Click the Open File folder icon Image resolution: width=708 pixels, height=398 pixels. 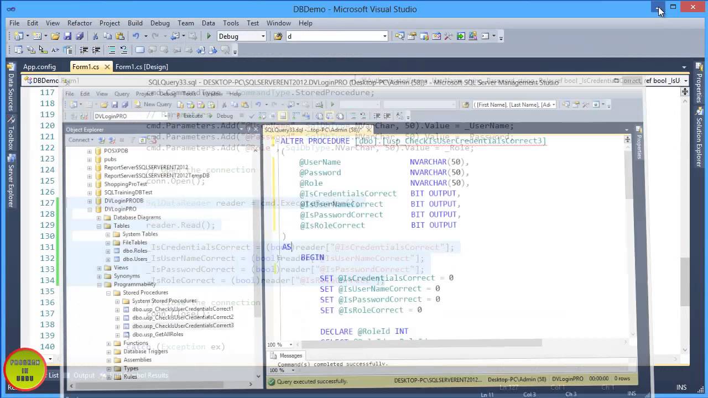[55, 36]
